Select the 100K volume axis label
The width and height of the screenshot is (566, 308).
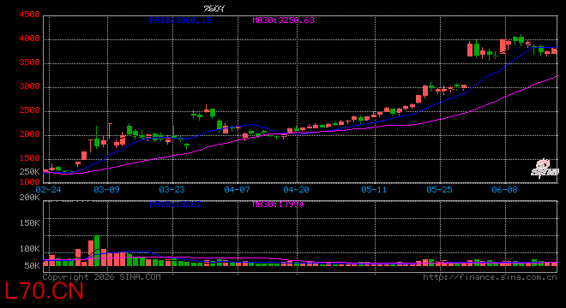tap(30, 249)
